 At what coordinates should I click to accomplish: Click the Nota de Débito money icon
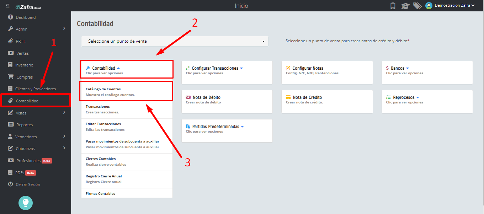pos(188,97)
